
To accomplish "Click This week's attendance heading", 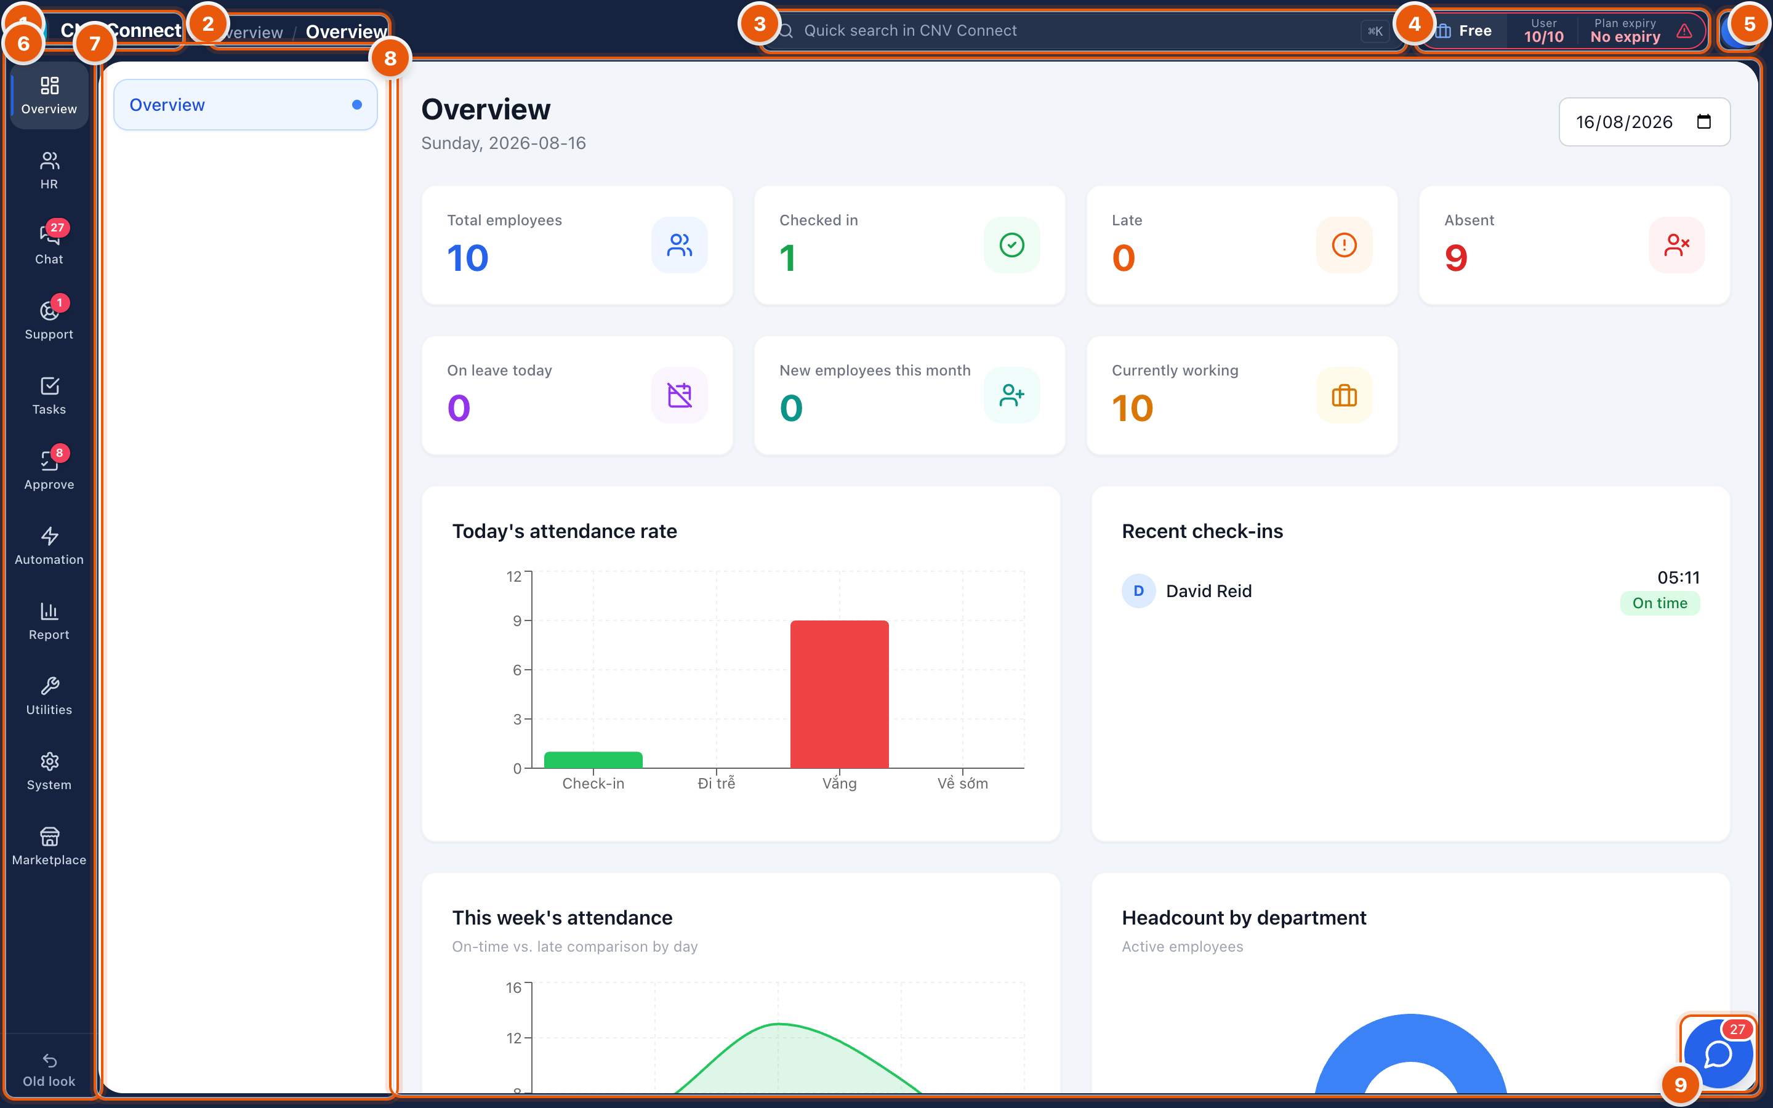I will tap(562, 917).
